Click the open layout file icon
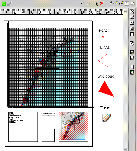The image size is (137, 151). (132, 52)
